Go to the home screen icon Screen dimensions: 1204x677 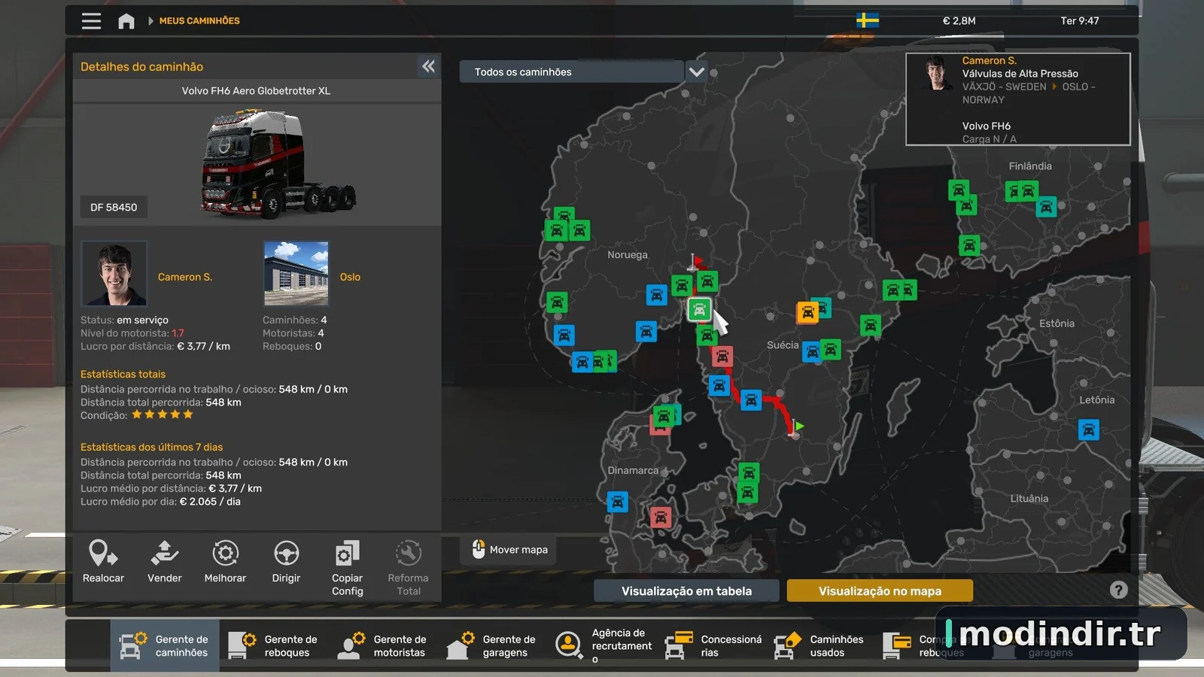tap(126, 21)
